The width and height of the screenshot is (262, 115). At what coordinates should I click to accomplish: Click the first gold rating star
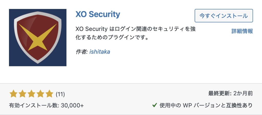[13, 94]
